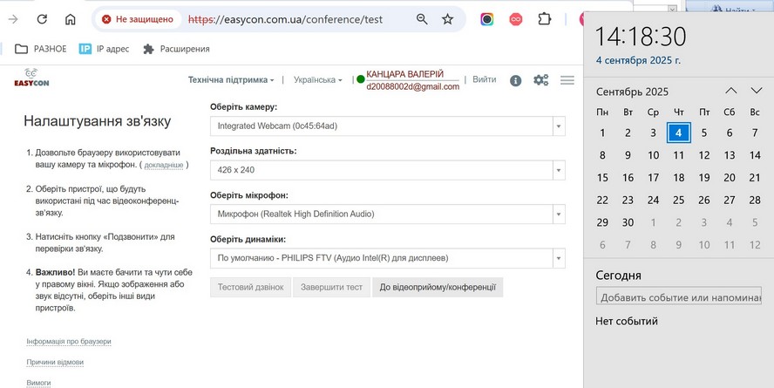Click the info circle icon in EasyCon header

point(515,80)
